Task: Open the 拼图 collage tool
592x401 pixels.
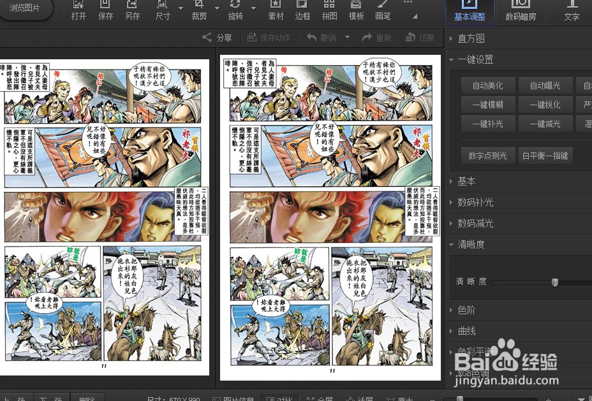Action: (329, 11)
